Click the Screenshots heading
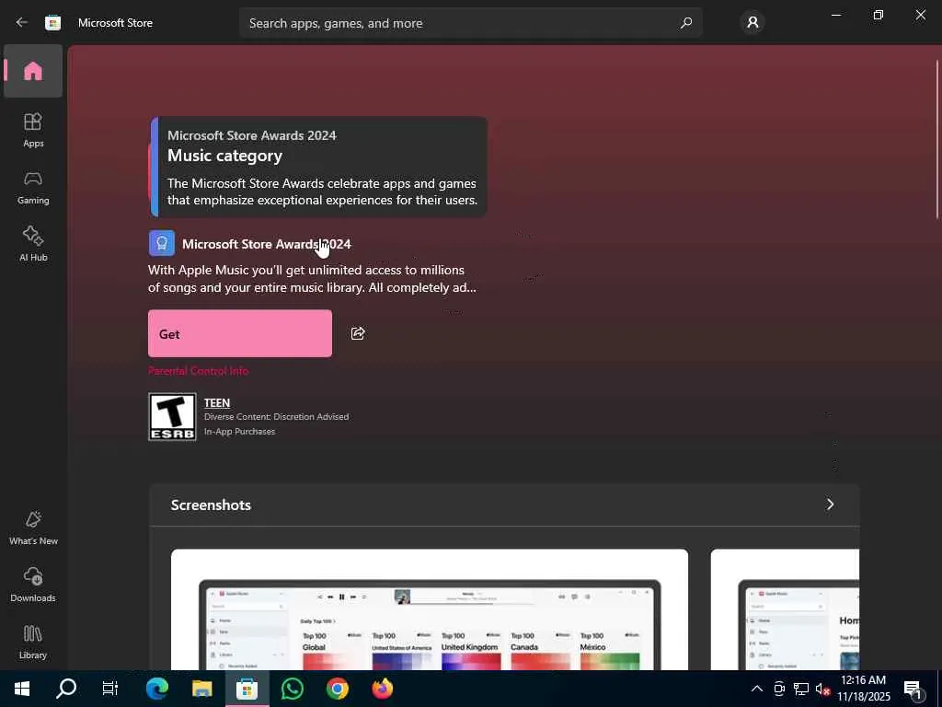The image size is (942, 707). 211,505
